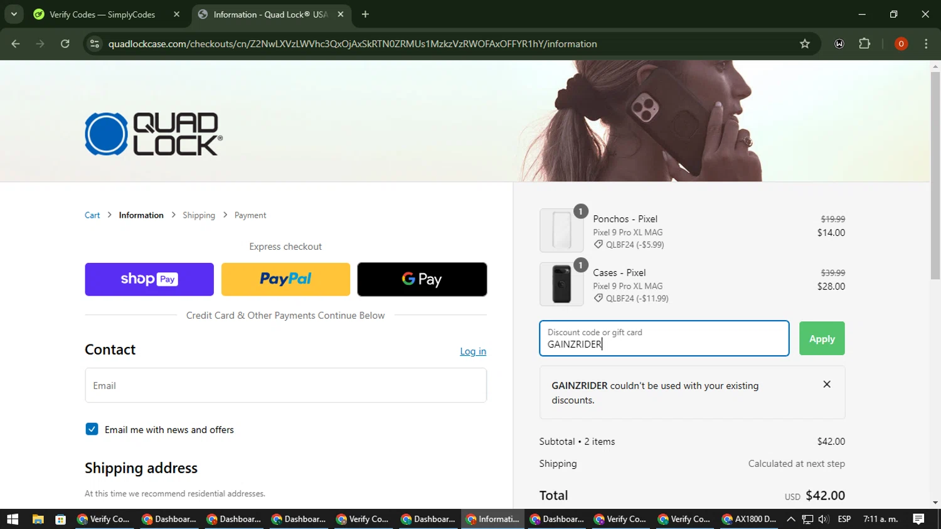Go back to the previous page
The height and width of the screenshot is (529, 941).
pyautogui.click(x=16, y=44)
